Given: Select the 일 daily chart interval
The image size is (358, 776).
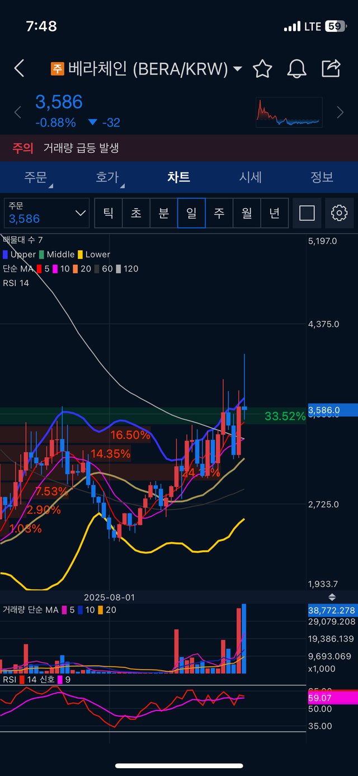Looking at the screenshot, I should click(191, 213).
